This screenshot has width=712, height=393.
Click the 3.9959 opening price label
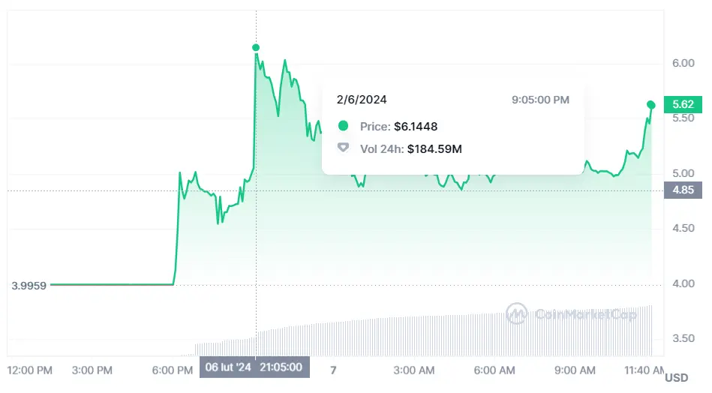coord(29,286)
